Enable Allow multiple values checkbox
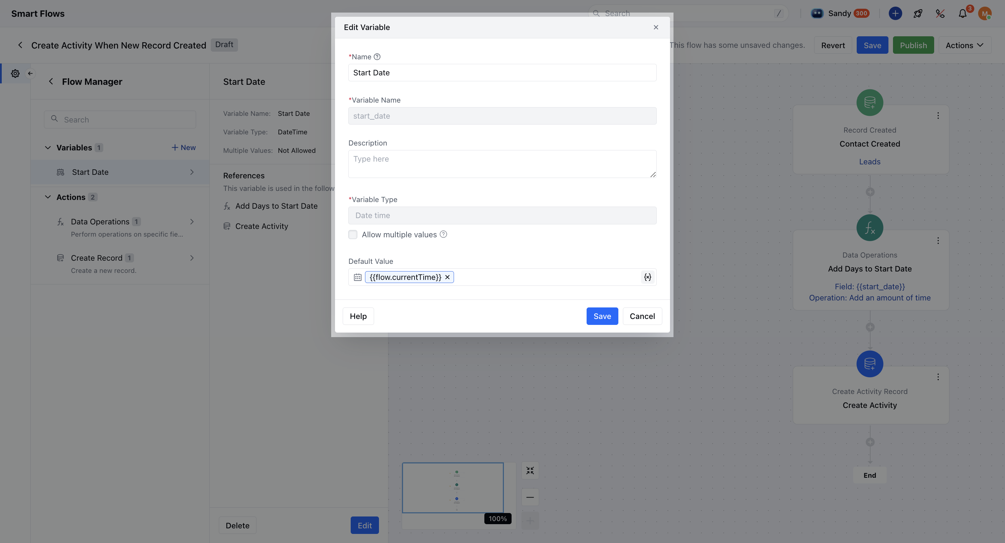The height and width of the screenshot is (543, 1005). [x=353, y=235]
